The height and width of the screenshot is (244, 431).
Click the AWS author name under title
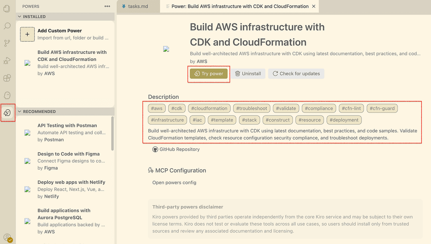[x=202, y=61]
